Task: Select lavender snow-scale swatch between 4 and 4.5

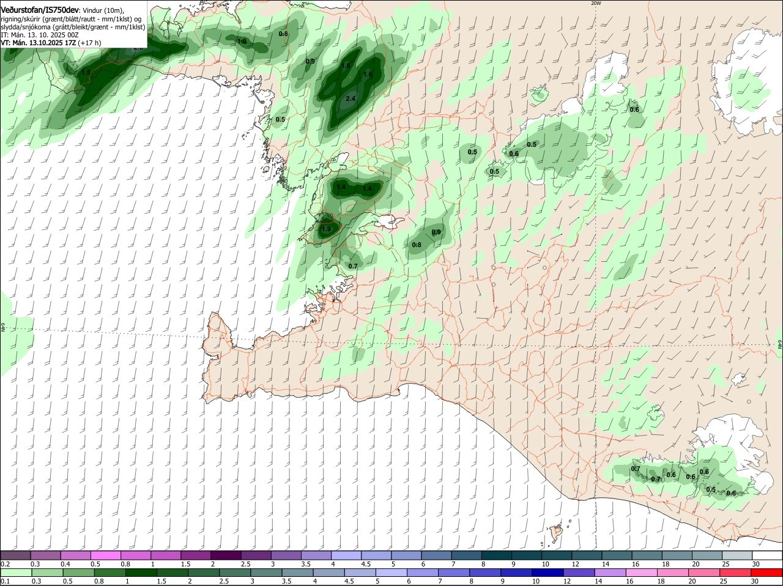Action: [346, 555]
